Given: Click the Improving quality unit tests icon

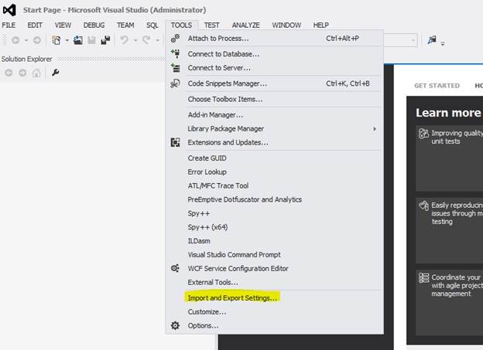Looking at the screenshot, I should click(423, 134).
